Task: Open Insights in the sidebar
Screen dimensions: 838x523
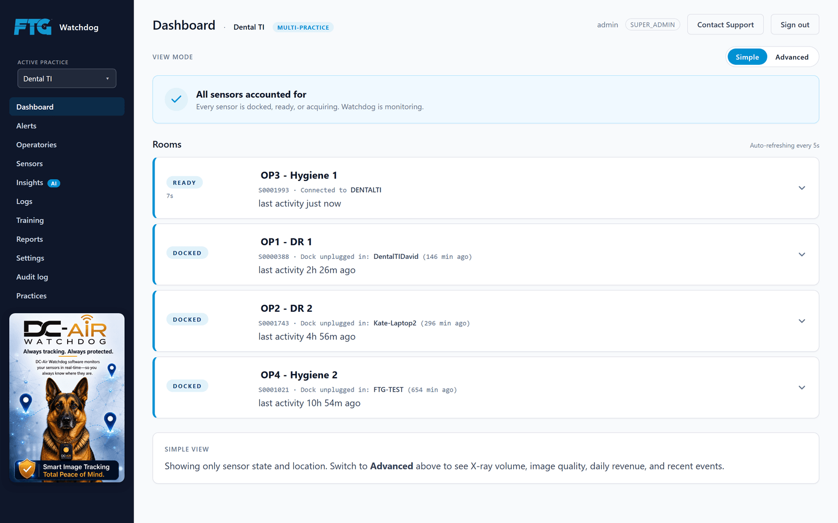Action: [67, 183]
